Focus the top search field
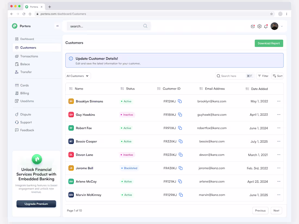This screenshot has width=299, height=224. coord(109,26)
